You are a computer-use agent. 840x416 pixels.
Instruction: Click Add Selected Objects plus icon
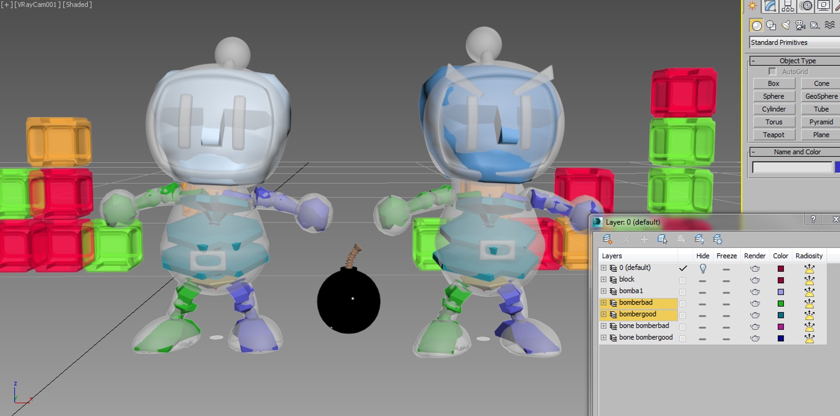pyautogui.click(x=644, y=239)
